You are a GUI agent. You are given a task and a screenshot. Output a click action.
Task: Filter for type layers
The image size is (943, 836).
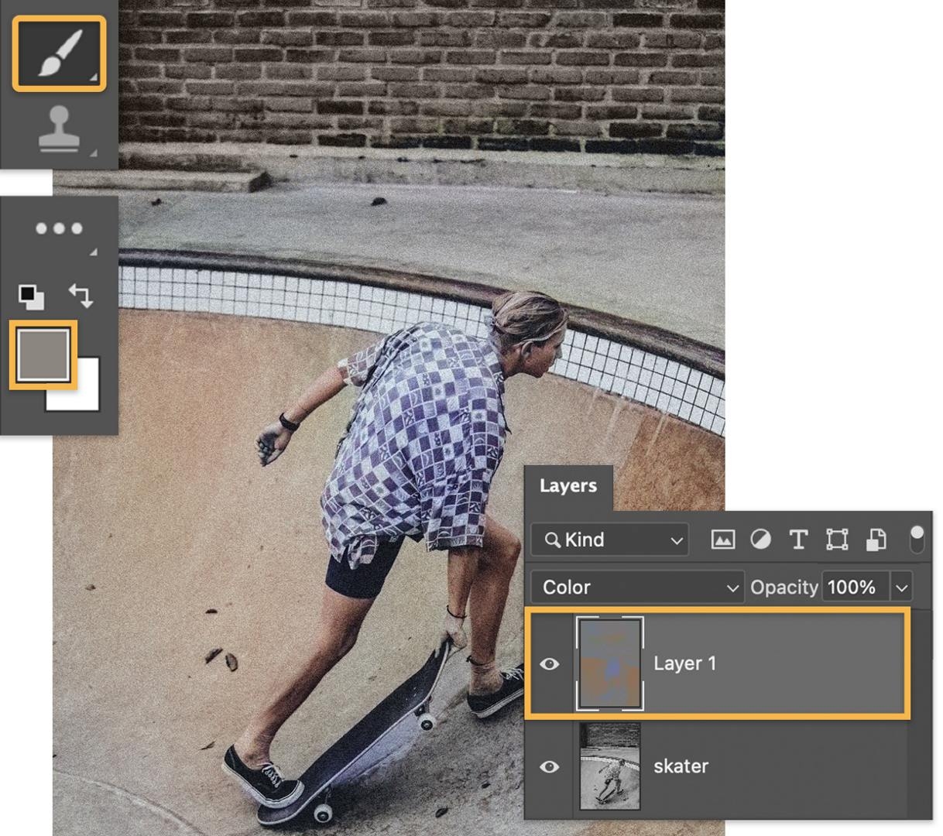(x=798, y=540)
